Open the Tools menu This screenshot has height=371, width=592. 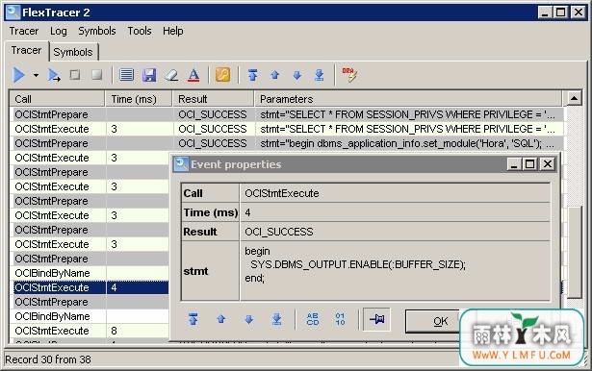point(140,31)
